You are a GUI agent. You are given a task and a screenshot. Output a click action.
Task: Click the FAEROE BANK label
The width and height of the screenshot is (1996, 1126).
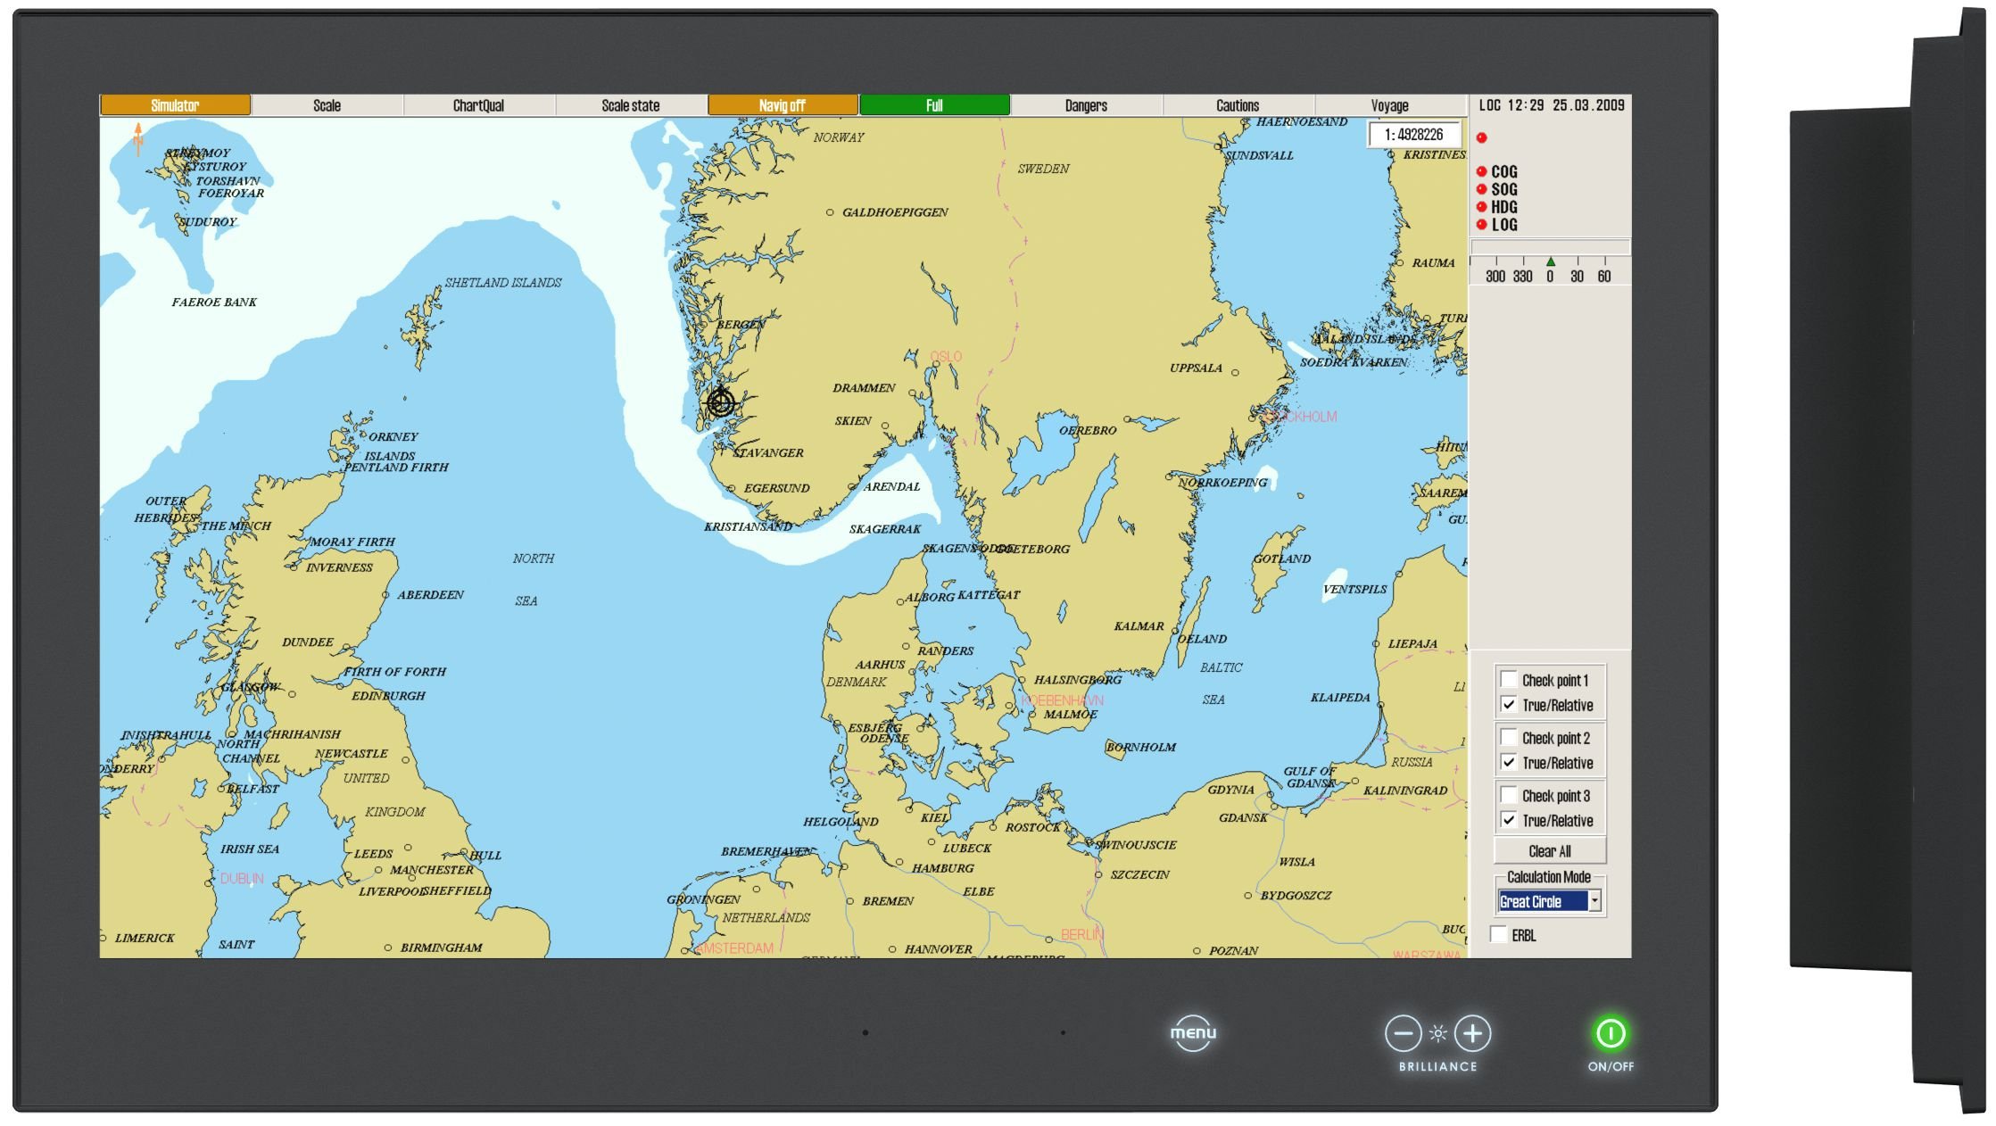(214, 302)
